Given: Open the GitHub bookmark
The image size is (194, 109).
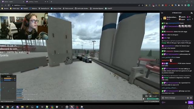Looking at the screenshot, I should point(82,8).
